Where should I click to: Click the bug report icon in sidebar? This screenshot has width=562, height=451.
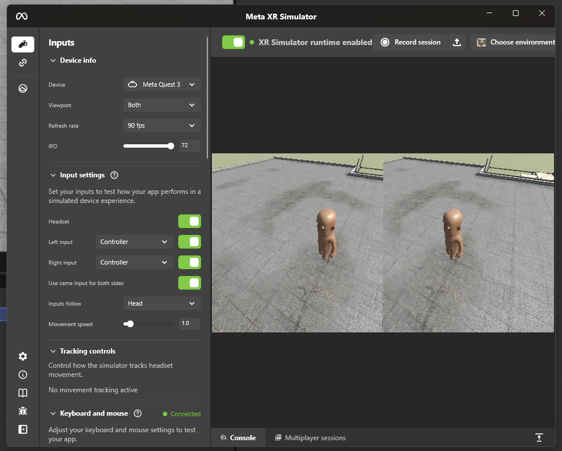tap(23, 411)
